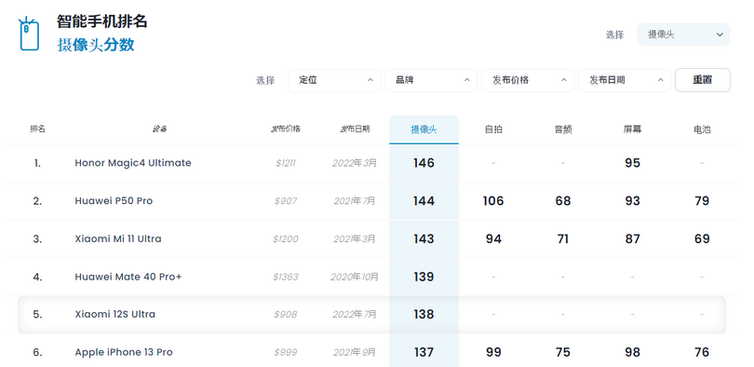The image size is (754, 367).
Task: Click battery score 69 for Xiaomi Mi 11 Ultra
Action: click(702, 239)
